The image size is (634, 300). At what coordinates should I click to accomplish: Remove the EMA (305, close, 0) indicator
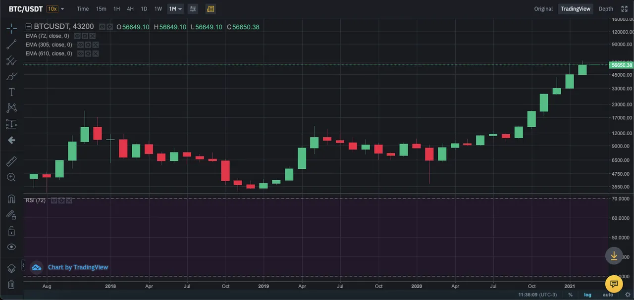(95, 45)
